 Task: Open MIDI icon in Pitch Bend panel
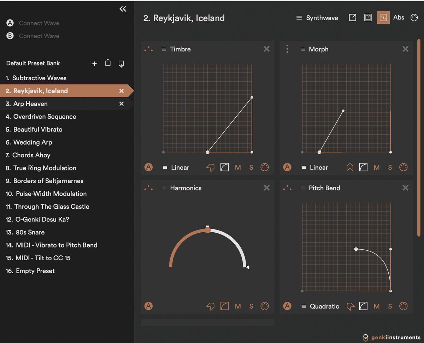[403, 306]
